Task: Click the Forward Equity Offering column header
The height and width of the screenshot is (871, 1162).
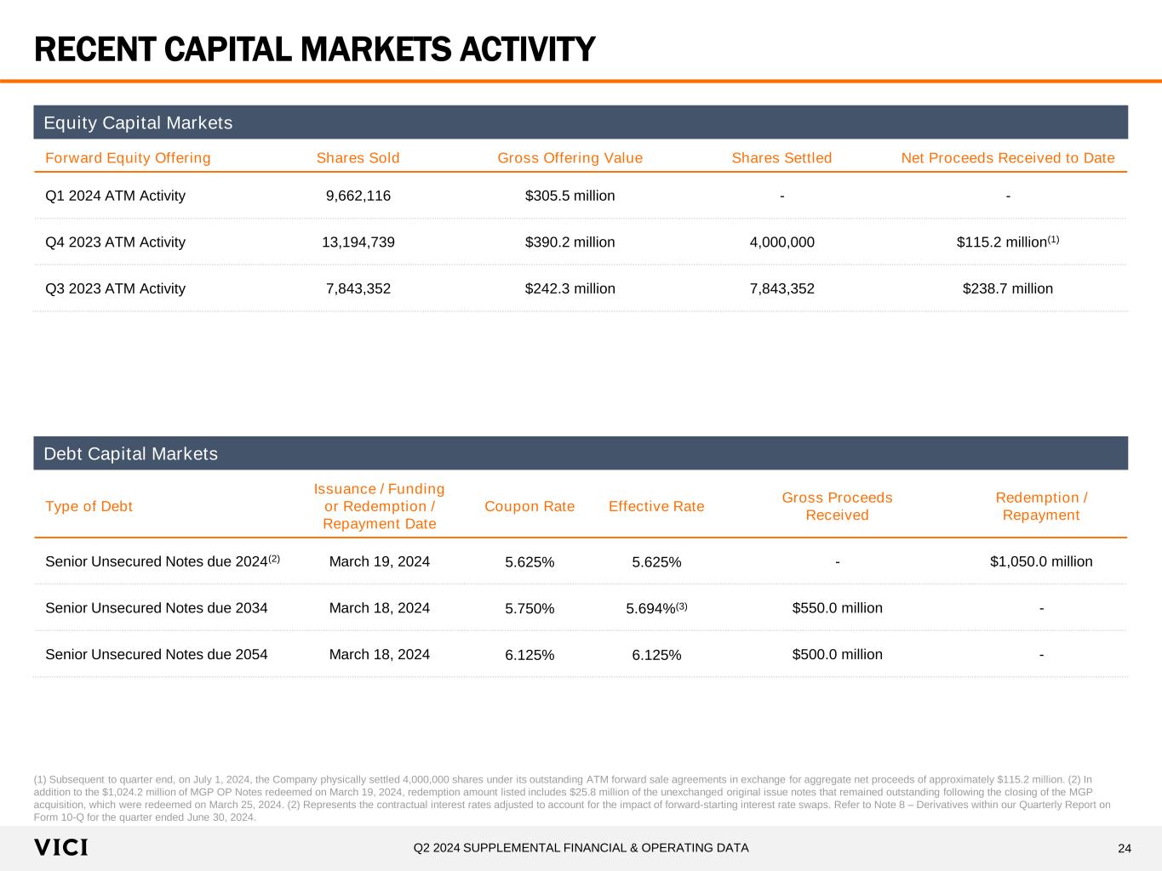Action: click(x=128, y=158)
